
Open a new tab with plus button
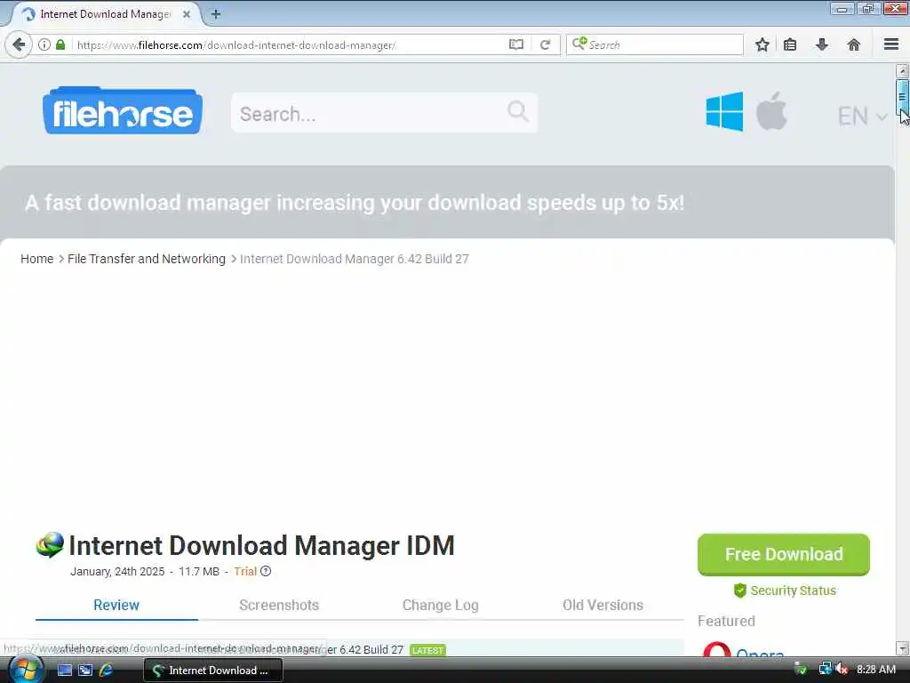coord(215,14)
